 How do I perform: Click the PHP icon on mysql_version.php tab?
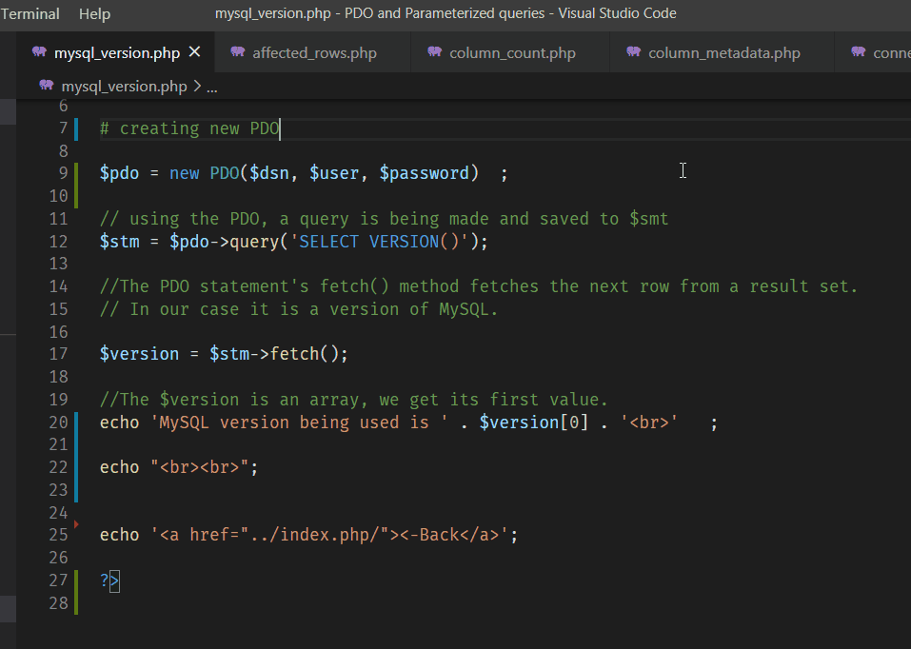pyautogui.click(x=38, y=53)
